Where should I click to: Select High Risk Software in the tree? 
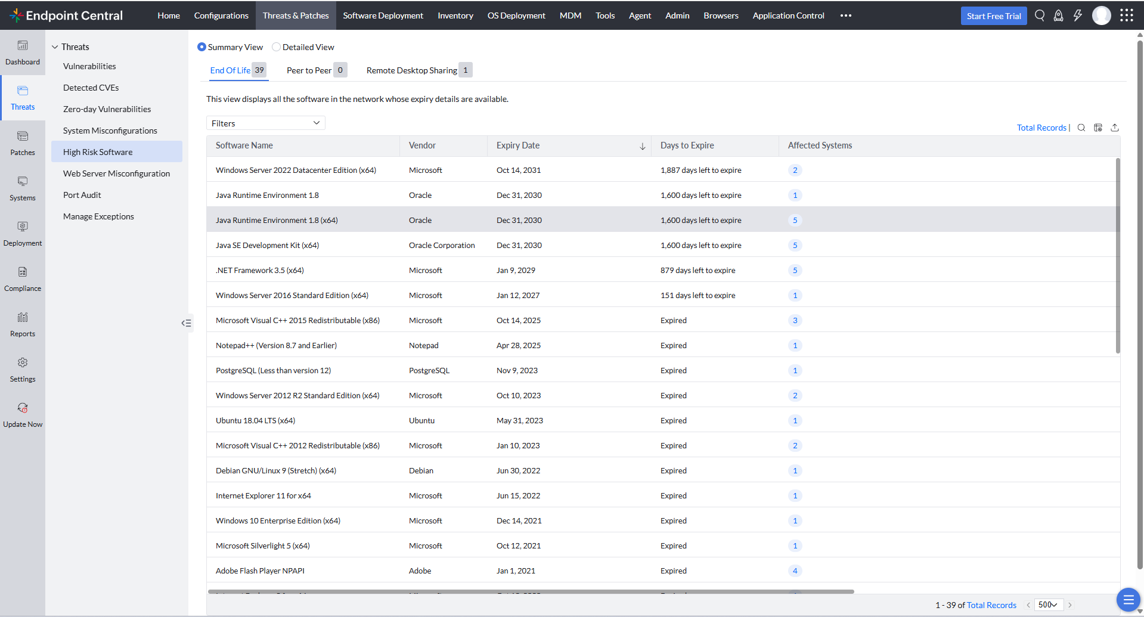pos(117,152)
